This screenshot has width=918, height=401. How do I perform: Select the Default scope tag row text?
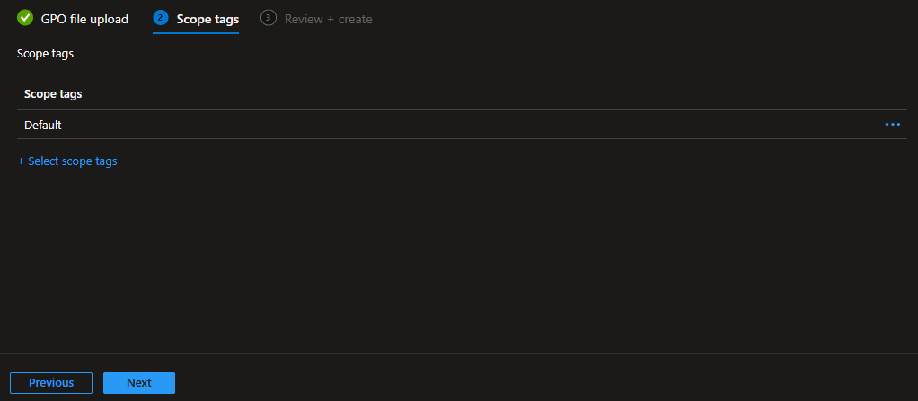[x=43, y=126]
